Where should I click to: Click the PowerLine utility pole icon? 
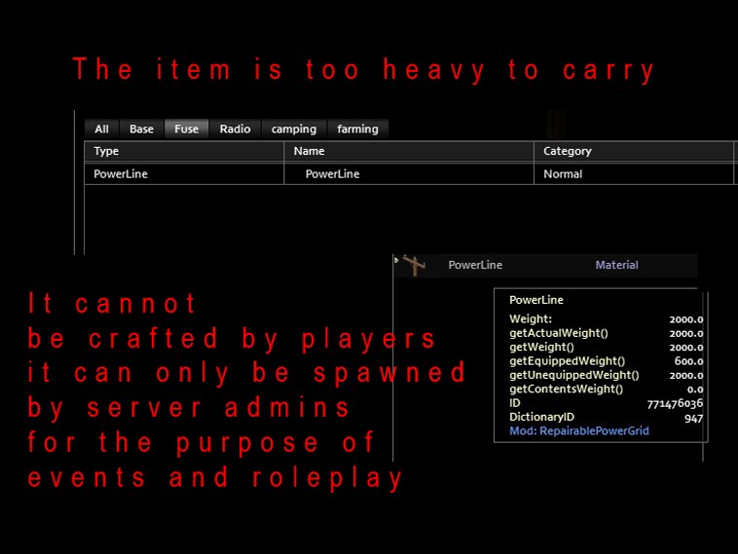point(415,265)
